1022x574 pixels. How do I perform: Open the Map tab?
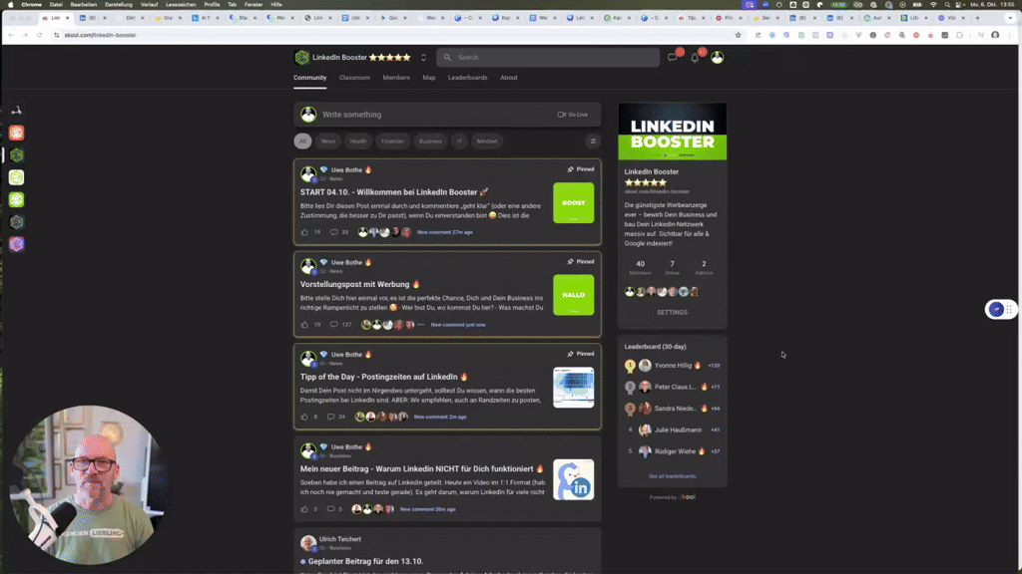pos(429,78)
